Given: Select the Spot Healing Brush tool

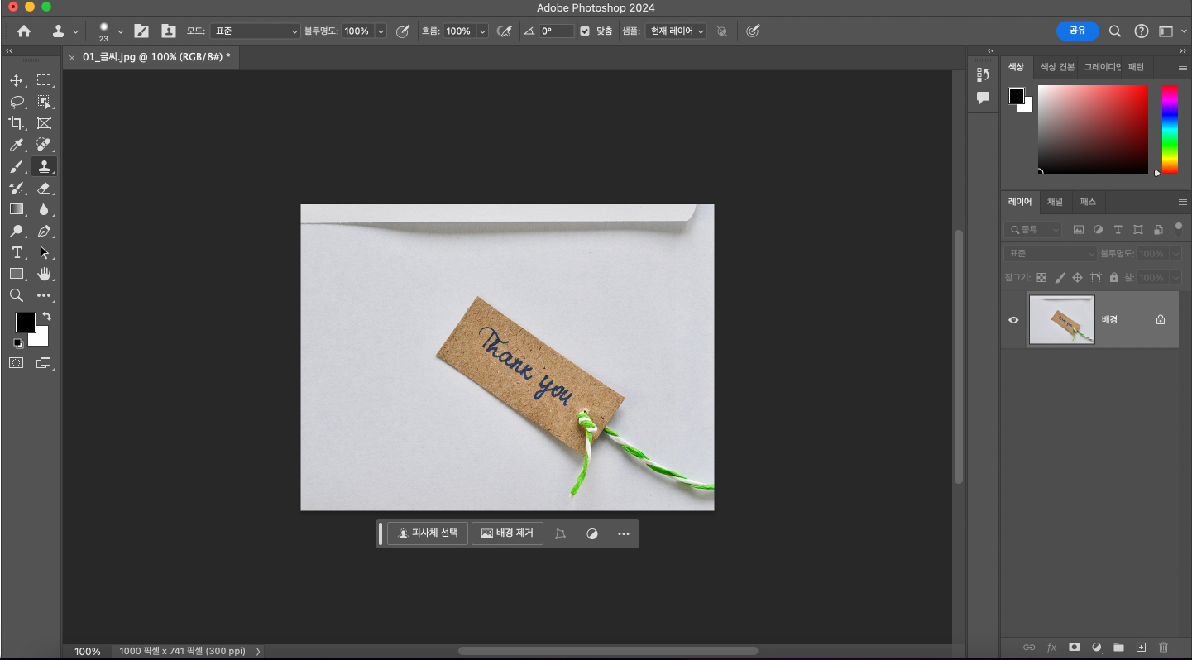Looking at the screenshot, I should click(44, 145).
